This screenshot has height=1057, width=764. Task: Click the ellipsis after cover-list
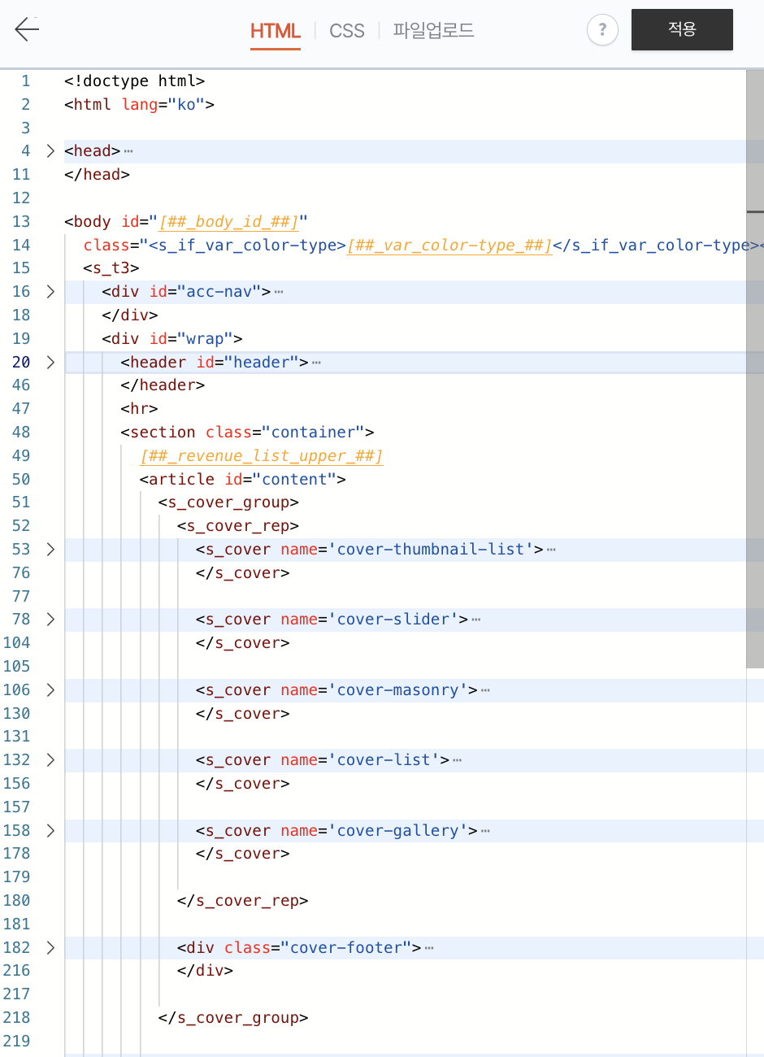pyautogui.click(x=457, y=760)
